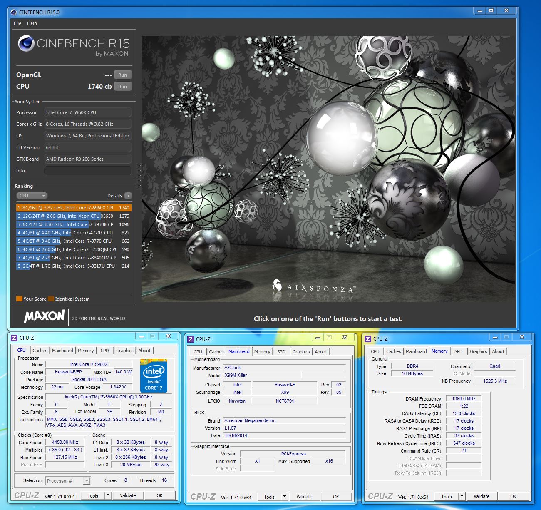Switch to Memory tab in left CPU-Z
This screenshot has height=510, width=541.
86,351
